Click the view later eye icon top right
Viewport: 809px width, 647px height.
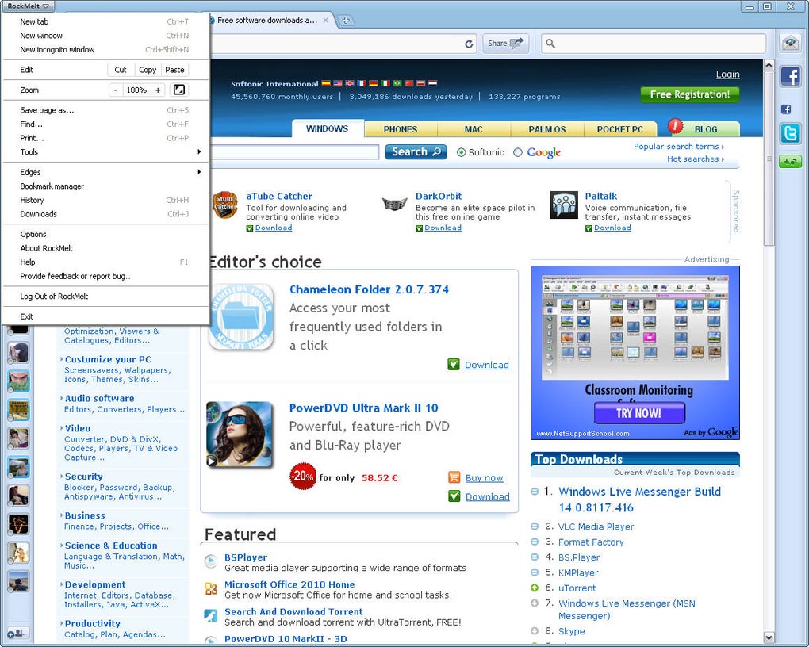click(790, 44)
